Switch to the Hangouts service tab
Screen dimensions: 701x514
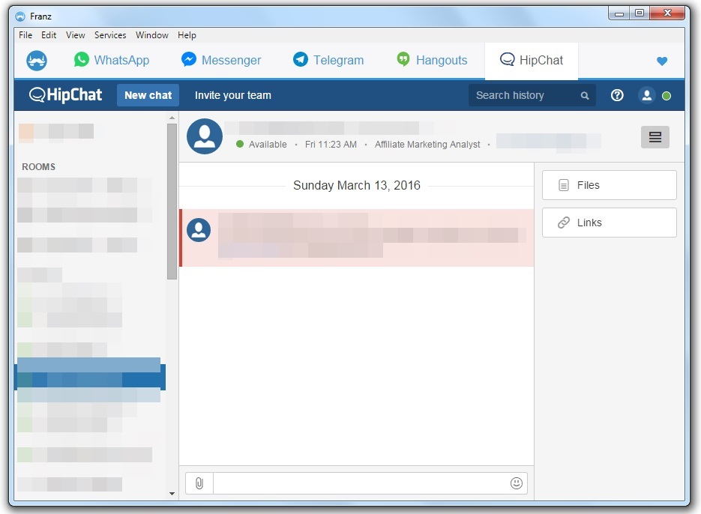(433, 60)
